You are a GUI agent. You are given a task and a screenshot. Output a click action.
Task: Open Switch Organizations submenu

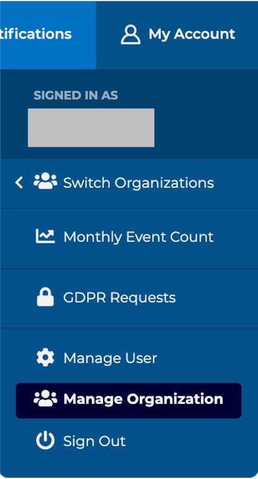129,183
